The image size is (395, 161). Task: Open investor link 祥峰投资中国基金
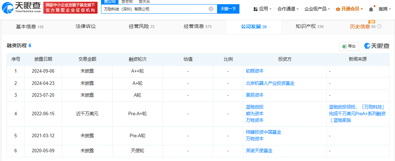click(264, 132)
